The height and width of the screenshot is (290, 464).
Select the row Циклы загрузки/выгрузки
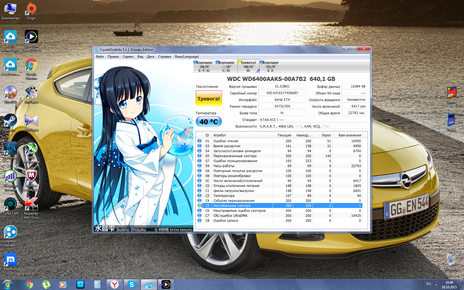279,191
